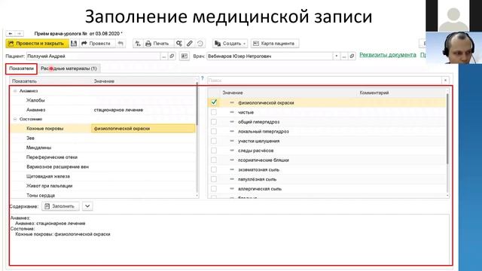Check the 'аллергическая сыпь' checkbox
The image size is (482, 271).
coord(214,188)
